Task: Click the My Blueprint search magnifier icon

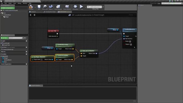Action: (x=23, y=38)
